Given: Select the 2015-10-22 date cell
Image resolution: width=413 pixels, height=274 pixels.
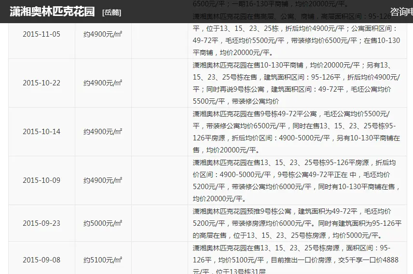Looking at the screenshot, I should tap(41, 83).
